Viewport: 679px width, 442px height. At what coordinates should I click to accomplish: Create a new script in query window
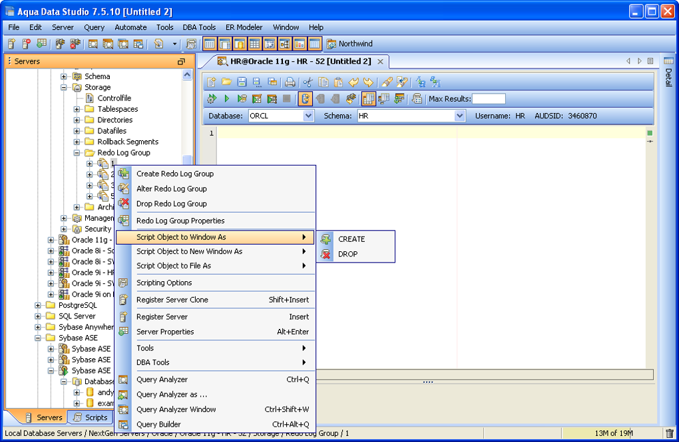tap(211, 82)
